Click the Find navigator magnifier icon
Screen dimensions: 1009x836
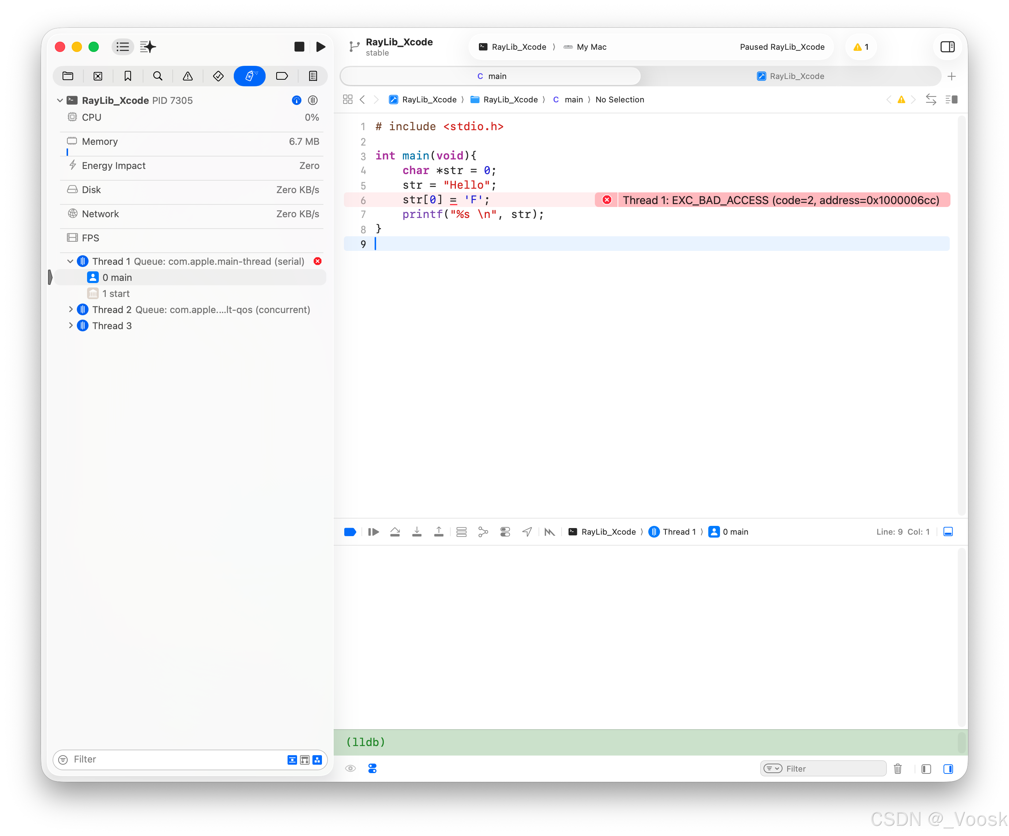158,76
